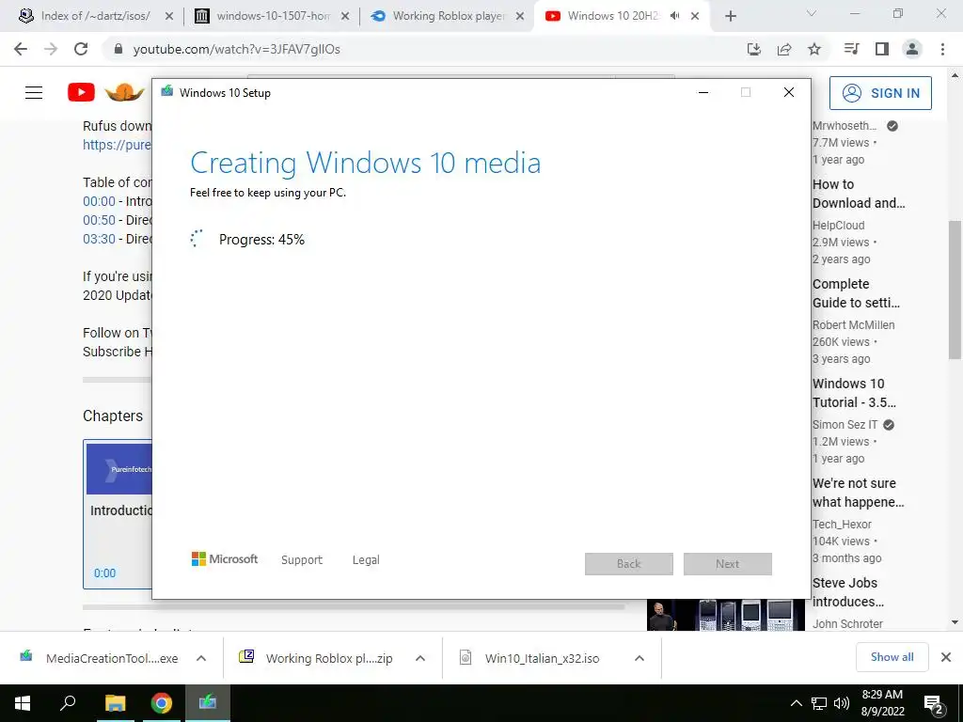Open Windows 10 Tutorial - 3.5... video
The width and height of the screenshot is (963, 722).
click(x=854, y=393)
